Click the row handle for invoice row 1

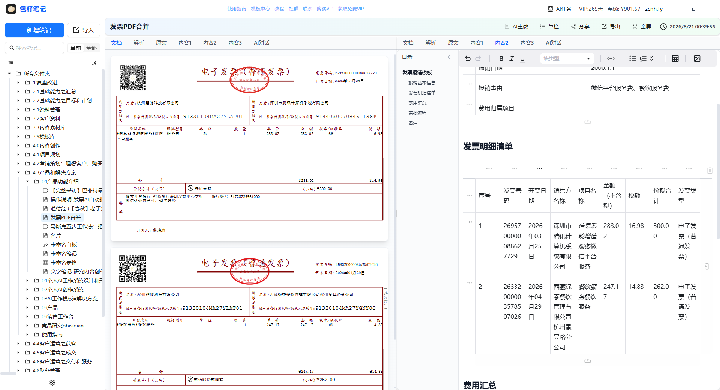pos(469,222)
